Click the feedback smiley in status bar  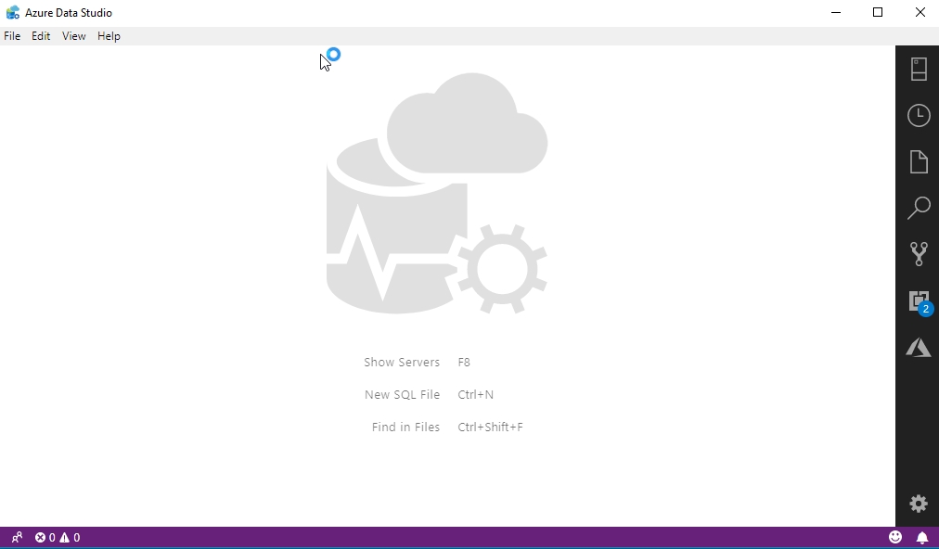(895, 537)
